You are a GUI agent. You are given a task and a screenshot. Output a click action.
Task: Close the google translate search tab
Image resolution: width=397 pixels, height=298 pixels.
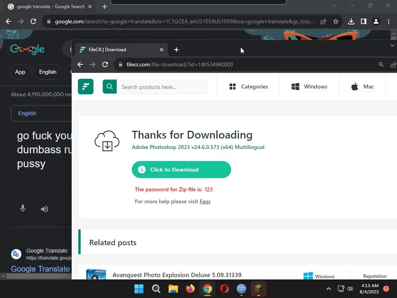90,7
